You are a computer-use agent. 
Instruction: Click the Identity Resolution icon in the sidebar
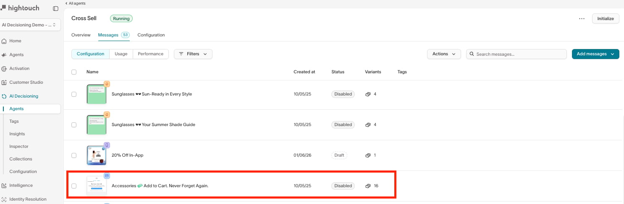pyautogui.click(x=4, y=199)
